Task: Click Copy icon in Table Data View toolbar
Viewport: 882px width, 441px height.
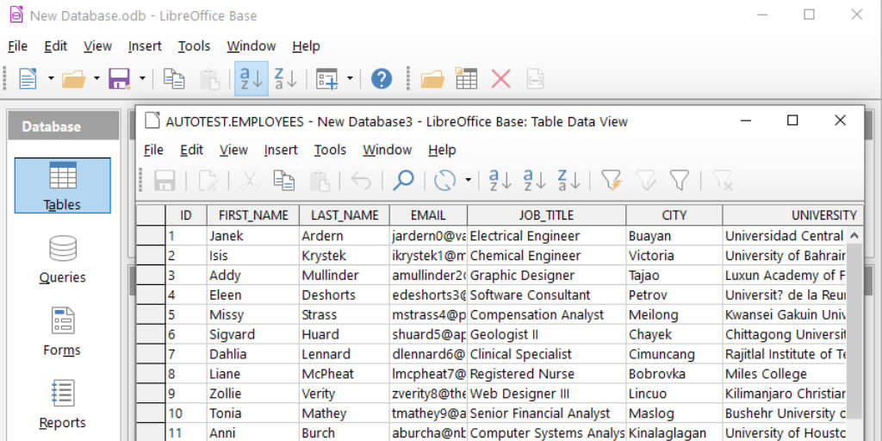Action: pos(284,181)
